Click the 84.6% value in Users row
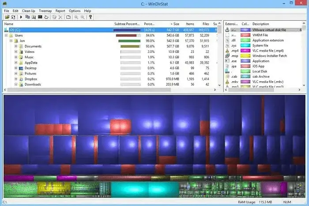 tap(150, 35)
